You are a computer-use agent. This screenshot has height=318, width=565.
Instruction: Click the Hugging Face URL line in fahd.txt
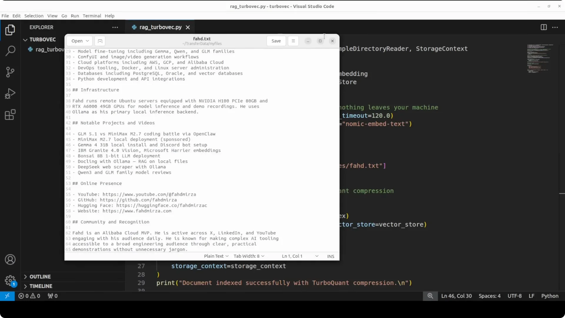140,206
